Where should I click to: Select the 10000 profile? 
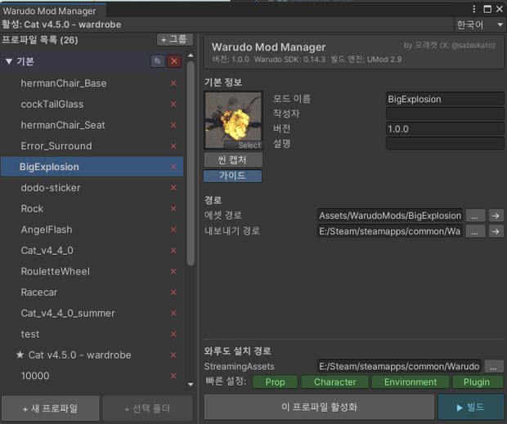pos(92,376)
